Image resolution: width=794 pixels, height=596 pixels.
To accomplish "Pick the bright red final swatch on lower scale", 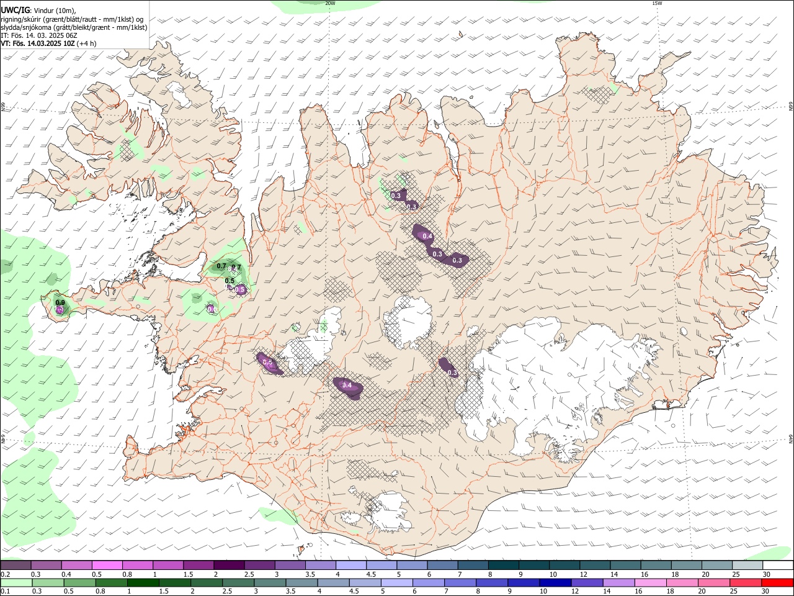I will pos(777,583).
